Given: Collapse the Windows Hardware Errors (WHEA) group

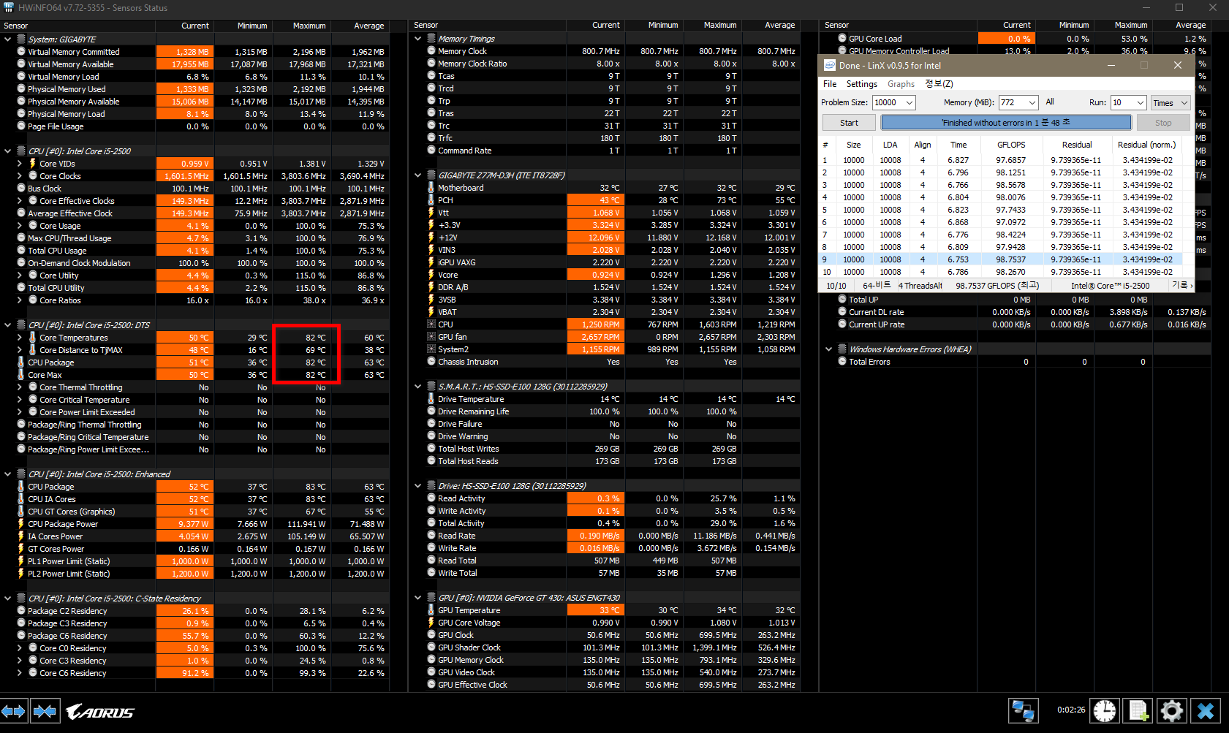Looking at the screenshot, I should 829,349.
